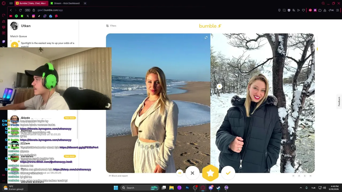Viewport: 342px width, 192px height.
Task: Click the taskbar volume icon
Action: [x=324, y=188]
